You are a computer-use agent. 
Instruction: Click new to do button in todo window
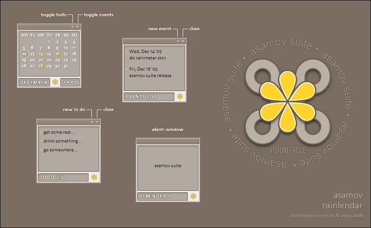(92, 122)
